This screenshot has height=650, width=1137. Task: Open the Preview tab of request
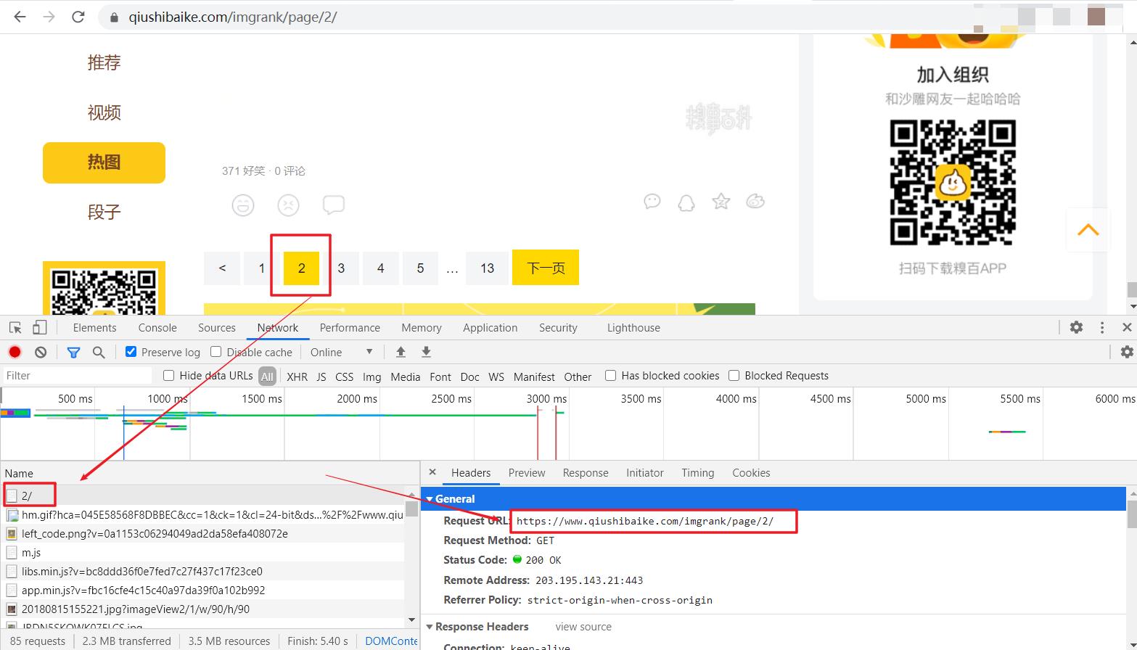point(527,473)
